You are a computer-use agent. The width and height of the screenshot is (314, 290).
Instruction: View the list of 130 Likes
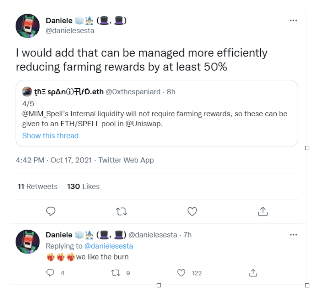tap(83, 186)
